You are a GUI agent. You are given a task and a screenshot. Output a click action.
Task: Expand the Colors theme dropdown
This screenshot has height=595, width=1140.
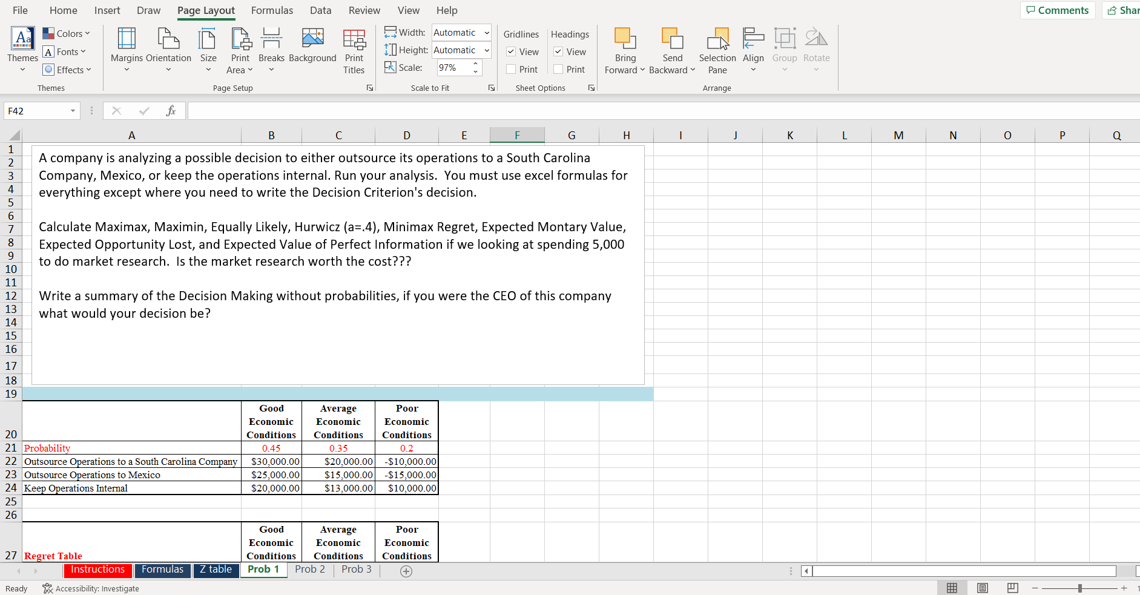(x=67, y=33)
